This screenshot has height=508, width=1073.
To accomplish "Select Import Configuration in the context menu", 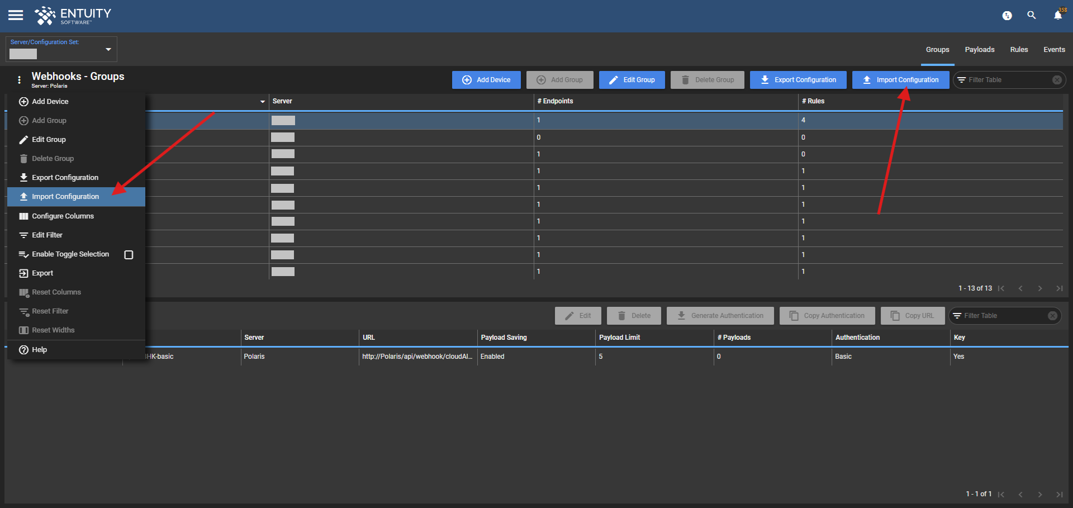I will click(x=76, y=197).
